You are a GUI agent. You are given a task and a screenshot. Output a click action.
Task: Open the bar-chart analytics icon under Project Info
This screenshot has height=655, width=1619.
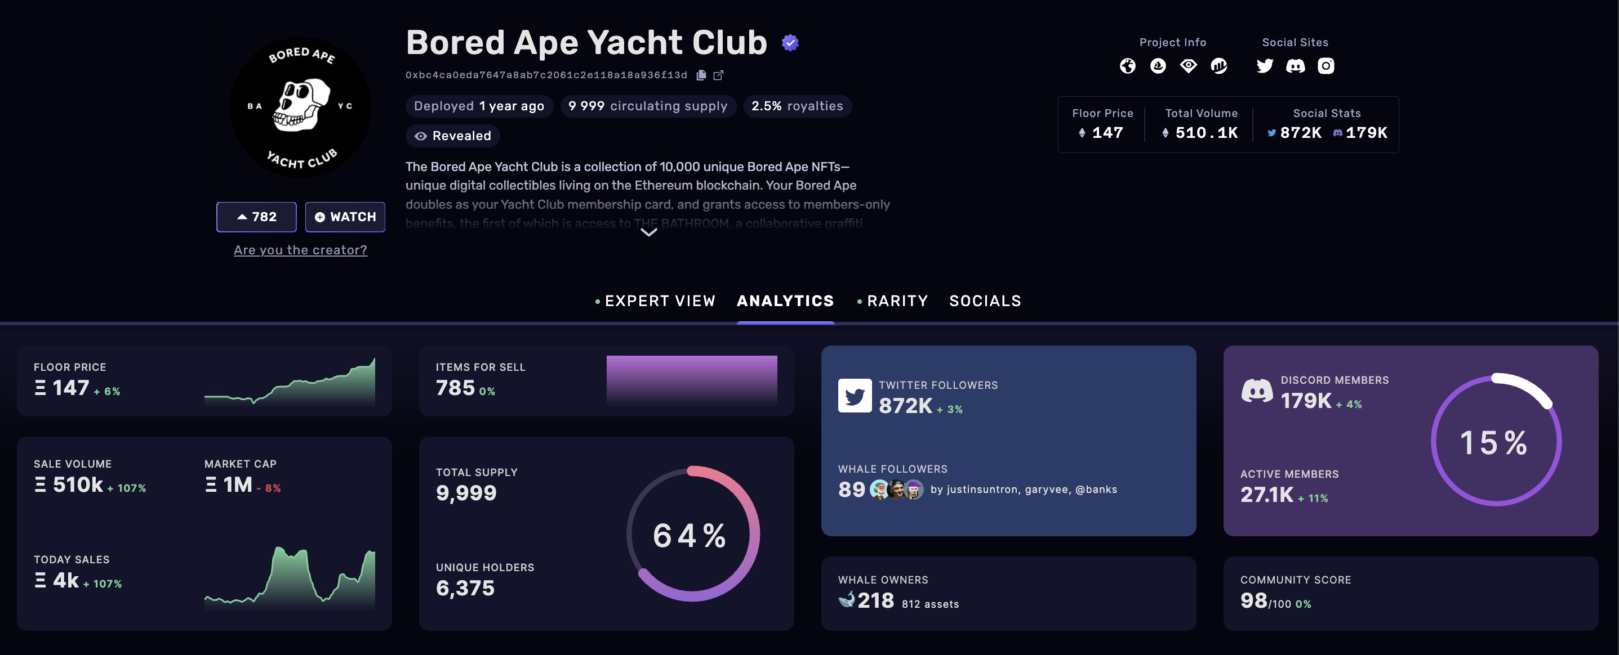[x=1218, y=66]
